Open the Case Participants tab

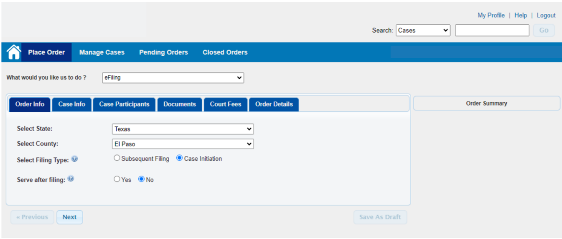pos(124,104)
